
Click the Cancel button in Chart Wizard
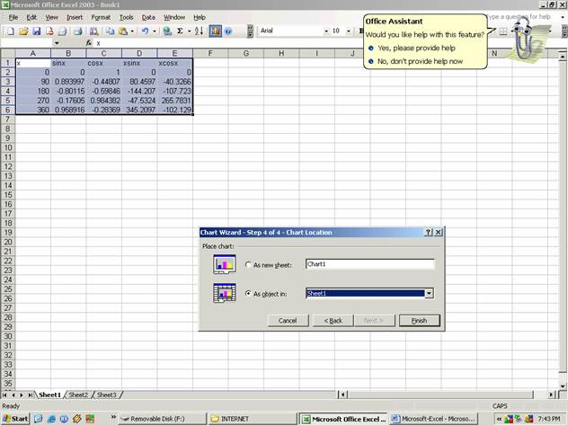(x=288, y=321)
